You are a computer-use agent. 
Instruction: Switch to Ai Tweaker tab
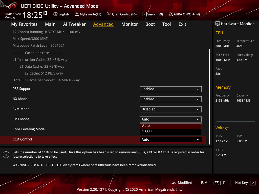(74, 24)
